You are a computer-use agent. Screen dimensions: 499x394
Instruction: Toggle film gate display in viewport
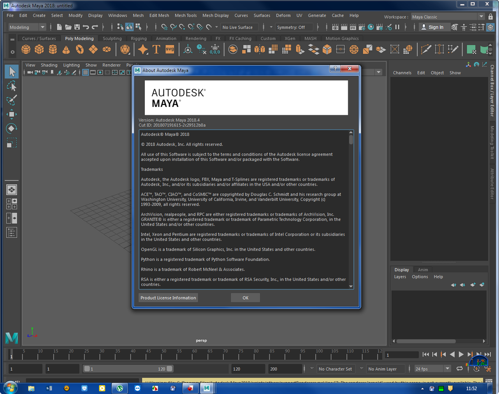93,72
